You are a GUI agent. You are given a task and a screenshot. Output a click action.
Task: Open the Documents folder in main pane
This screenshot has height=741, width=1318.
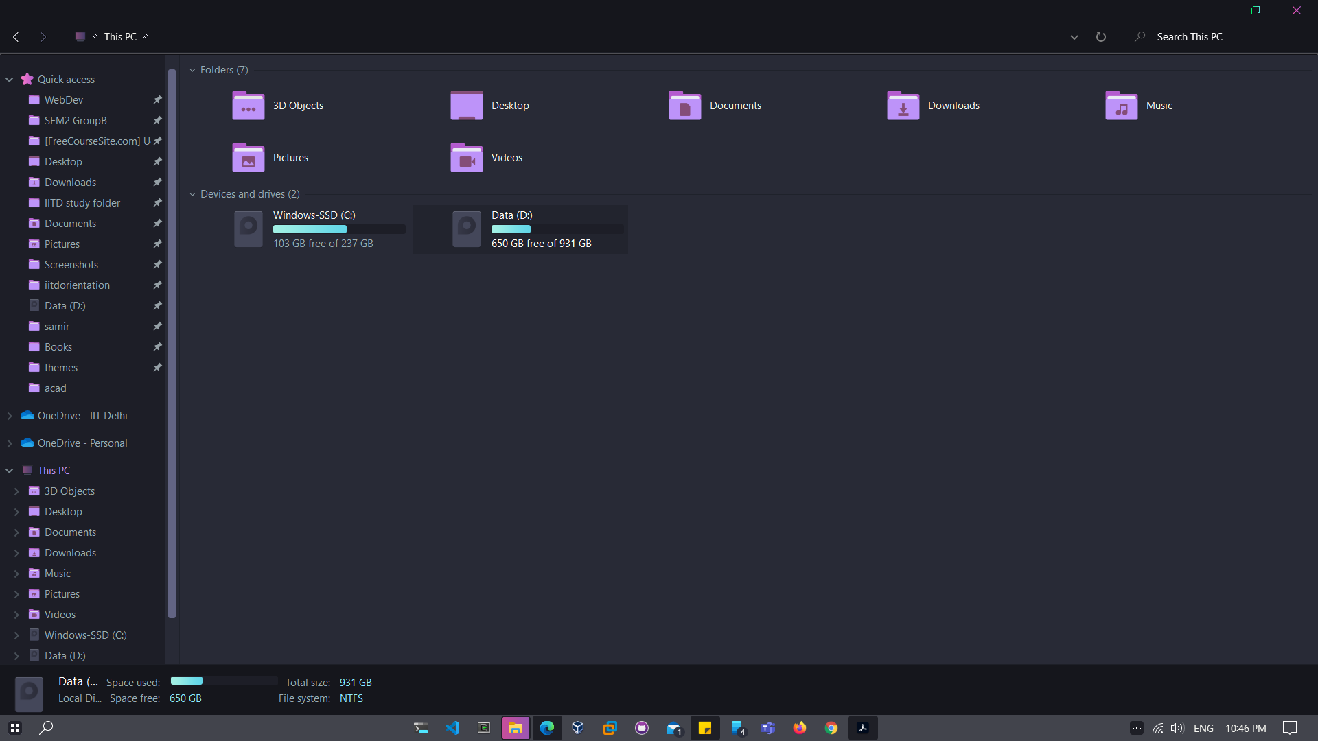715,106
